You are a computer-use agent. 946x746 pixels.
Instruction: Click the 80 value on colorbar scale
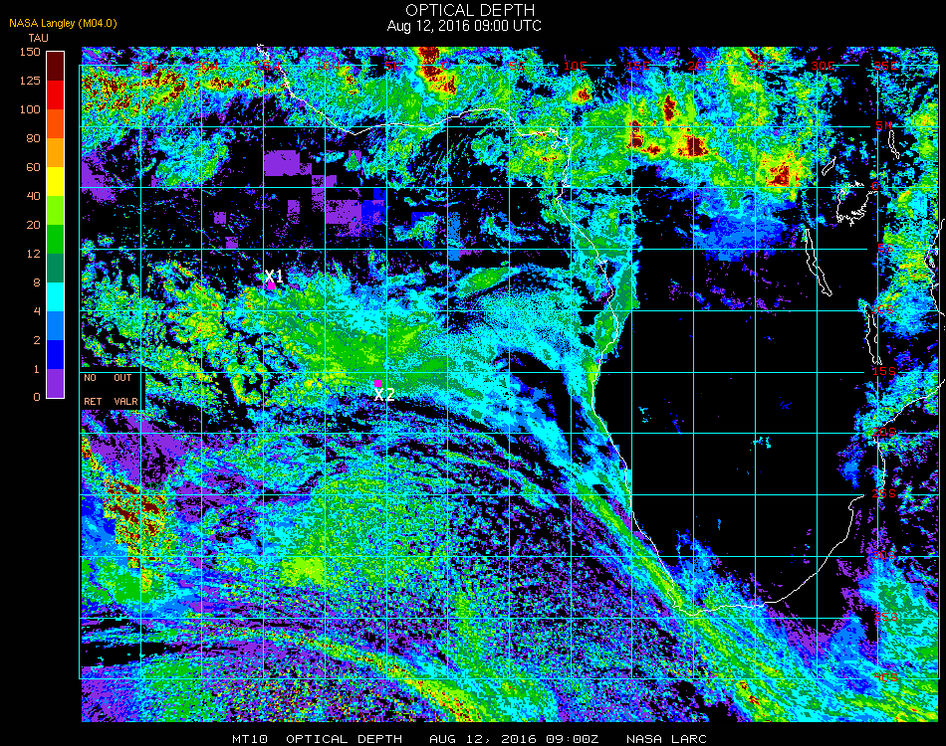(x=33, y=138)
